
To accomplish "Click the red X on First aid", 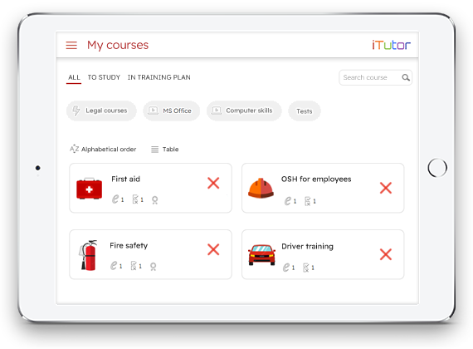I will pyautogui.click(x=213, y=183).
